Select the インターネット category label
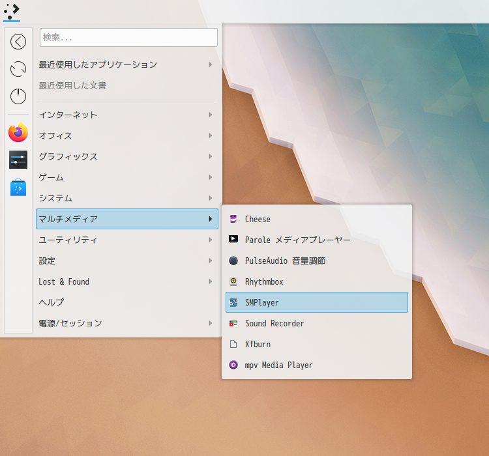 [x=68, y=115]
